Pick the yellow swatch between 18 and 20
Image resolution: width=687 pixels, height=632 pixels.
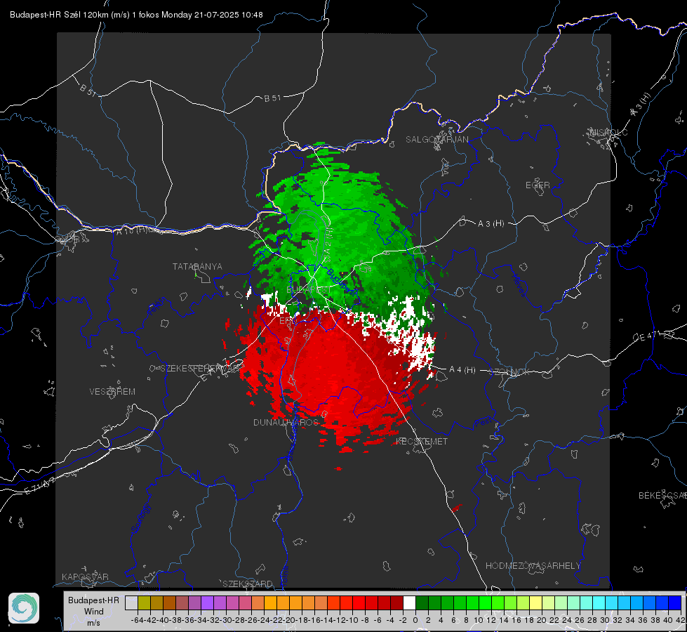click(x=535, y=603)
